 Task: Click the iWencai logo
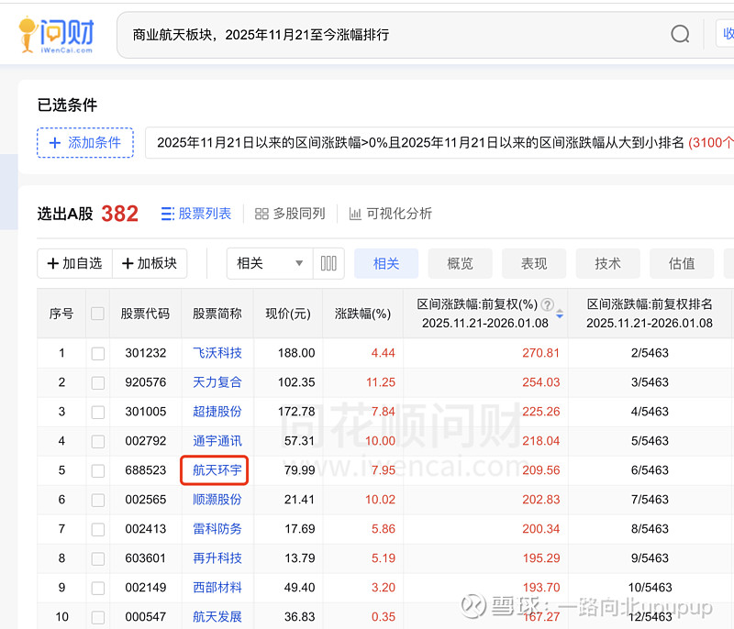click(56, 34)
